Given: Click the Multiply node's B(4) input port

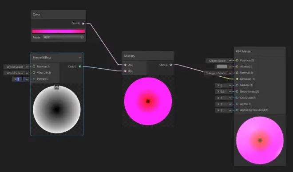Looking at the screenshot, I should point(125,71).
